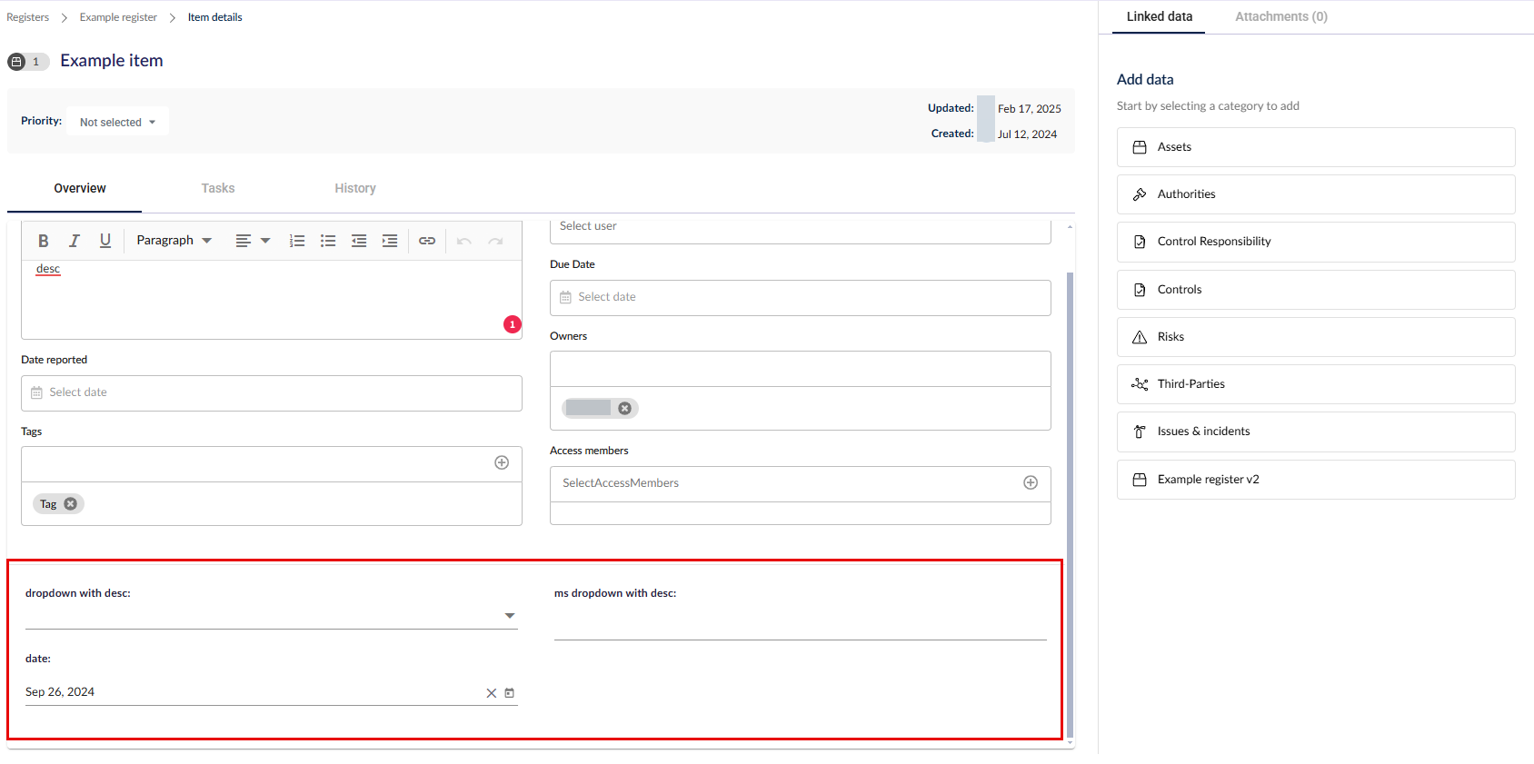The width and height of the screenshot is (1534, 764).
Task: Click the Updated date Feb 17, 2025
Action: click(1029, 109)
